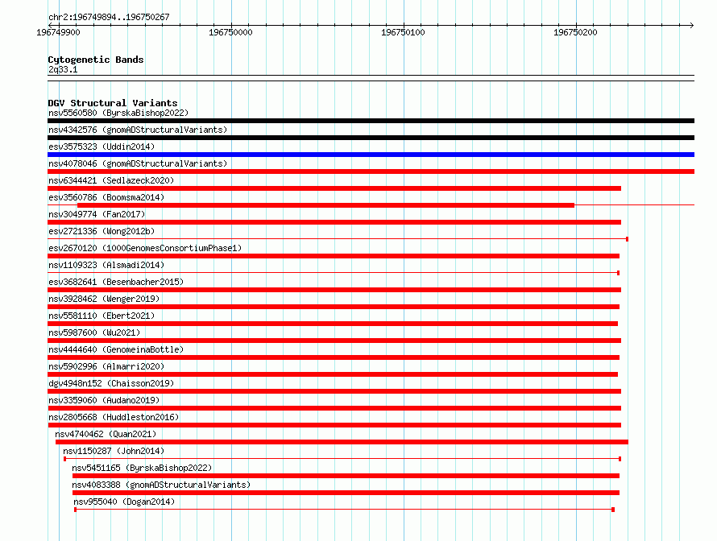Screen dimensions: 717x541
Task: Select the nsv3049774 (Fan2017) label
Action: pyautogui.click(x=97, y=214)
